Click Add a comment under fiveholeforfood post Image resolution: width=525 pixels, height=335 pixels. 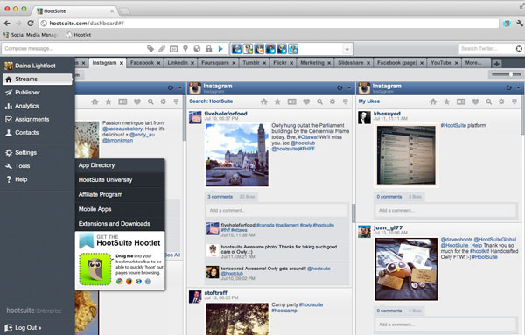pos(276,211)
